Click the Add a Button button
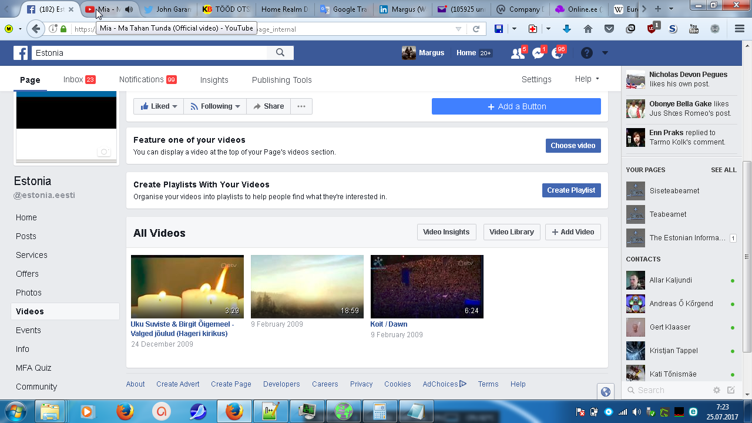The height and width of the screenshot is (423, 752). pos(516,106)
